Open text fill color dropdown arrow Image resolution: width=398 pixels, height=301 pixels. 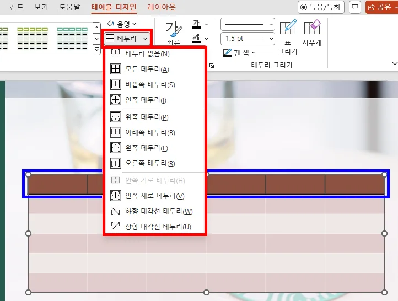(206, 24)
